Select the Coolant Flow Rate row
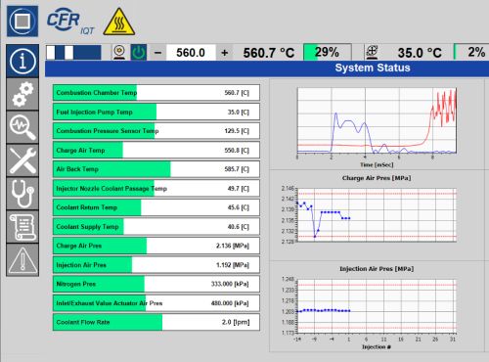The height and width of the screenshot is (362, 489). (156, 322)
